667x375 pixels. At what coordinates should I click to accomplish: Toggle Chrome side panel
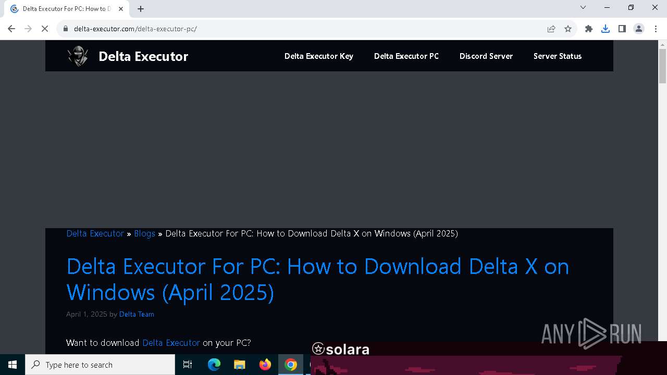click(622, 29)
